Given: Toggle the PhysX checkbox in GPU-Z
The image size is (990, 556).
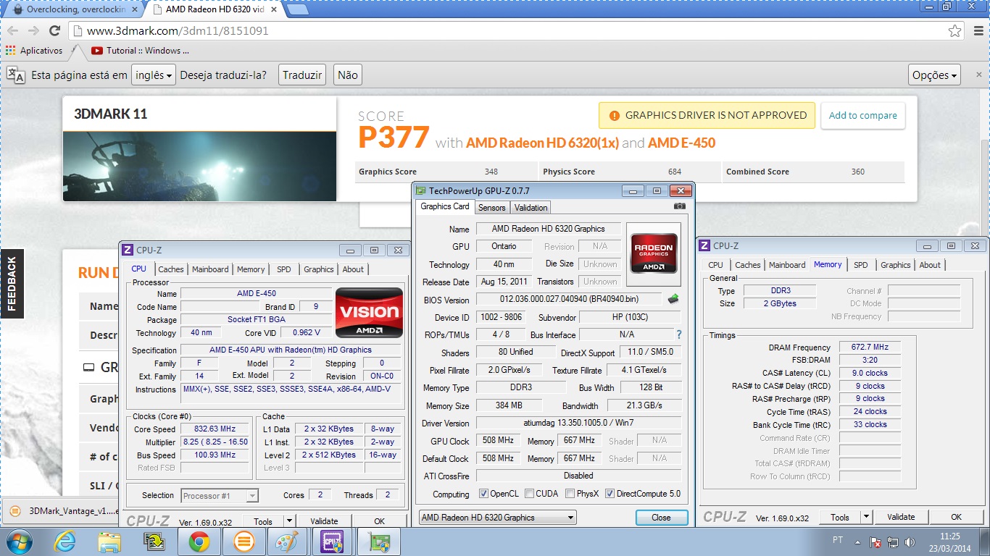Looking at the screenshot, I should click(x=570, y=494).
